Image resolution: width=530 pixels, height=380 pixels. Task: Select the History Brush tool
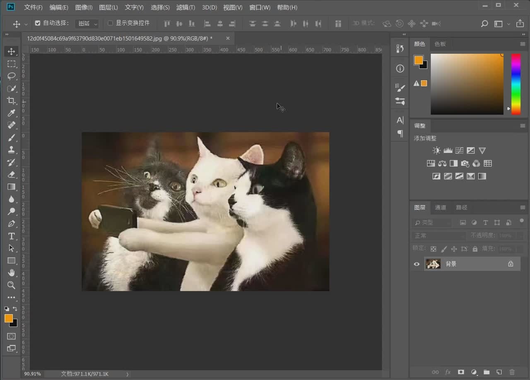tap(12, 162)
